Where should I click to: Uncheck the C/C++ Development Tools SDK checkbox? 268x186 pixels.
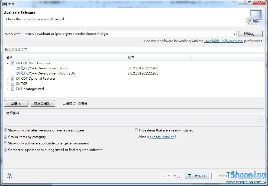18,73
